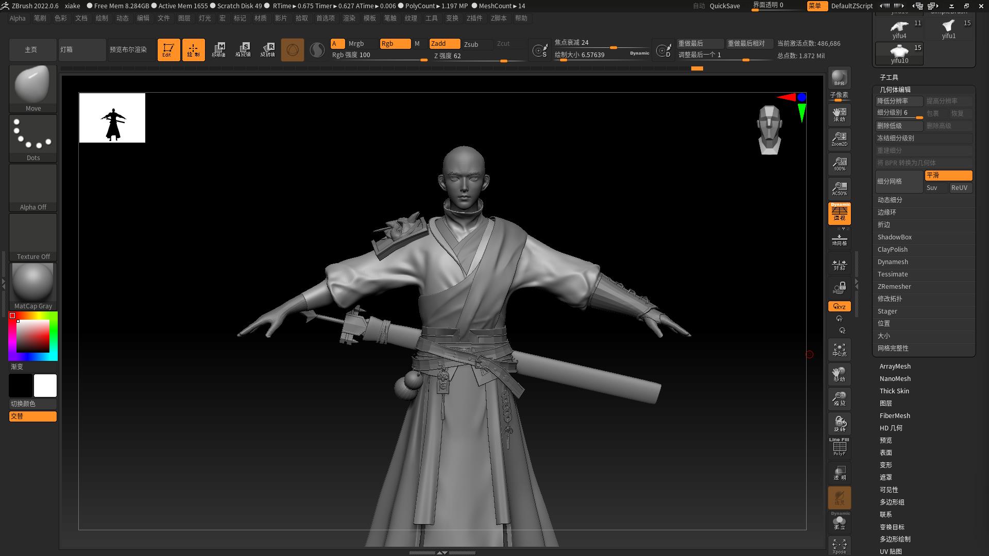This screenshot has height=556, width=989.
Task: Activate the Edit mode button
Action: 168,50
